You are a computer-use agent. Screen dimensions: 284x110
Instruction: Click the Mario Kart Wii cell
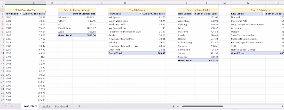click(125, 25)
